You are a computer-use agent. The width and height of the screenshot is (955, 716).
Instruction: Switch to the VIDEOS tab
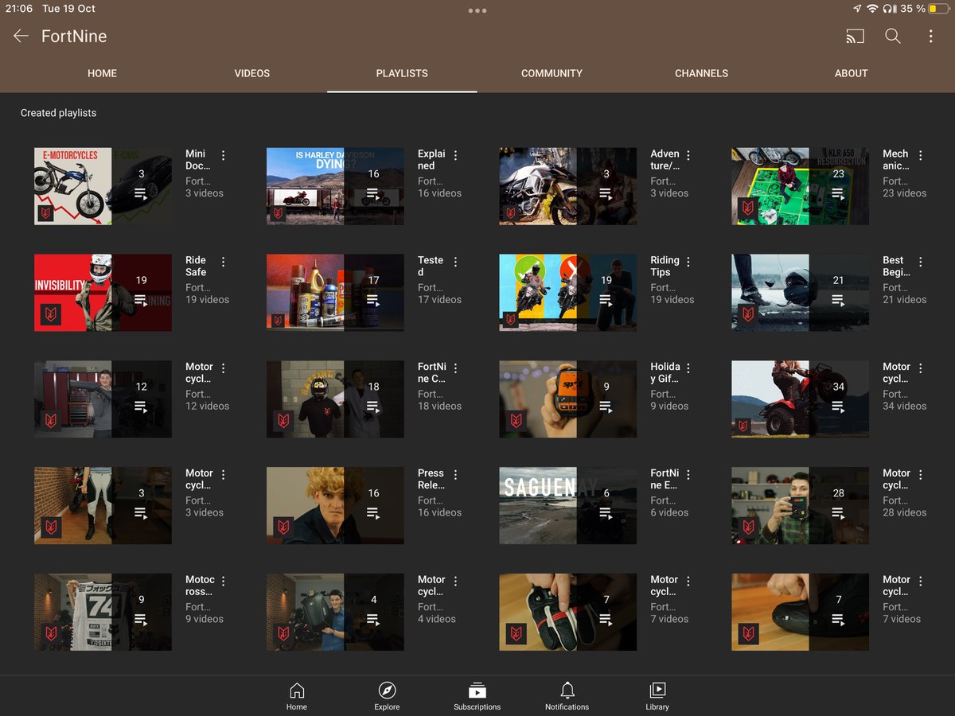252,73
